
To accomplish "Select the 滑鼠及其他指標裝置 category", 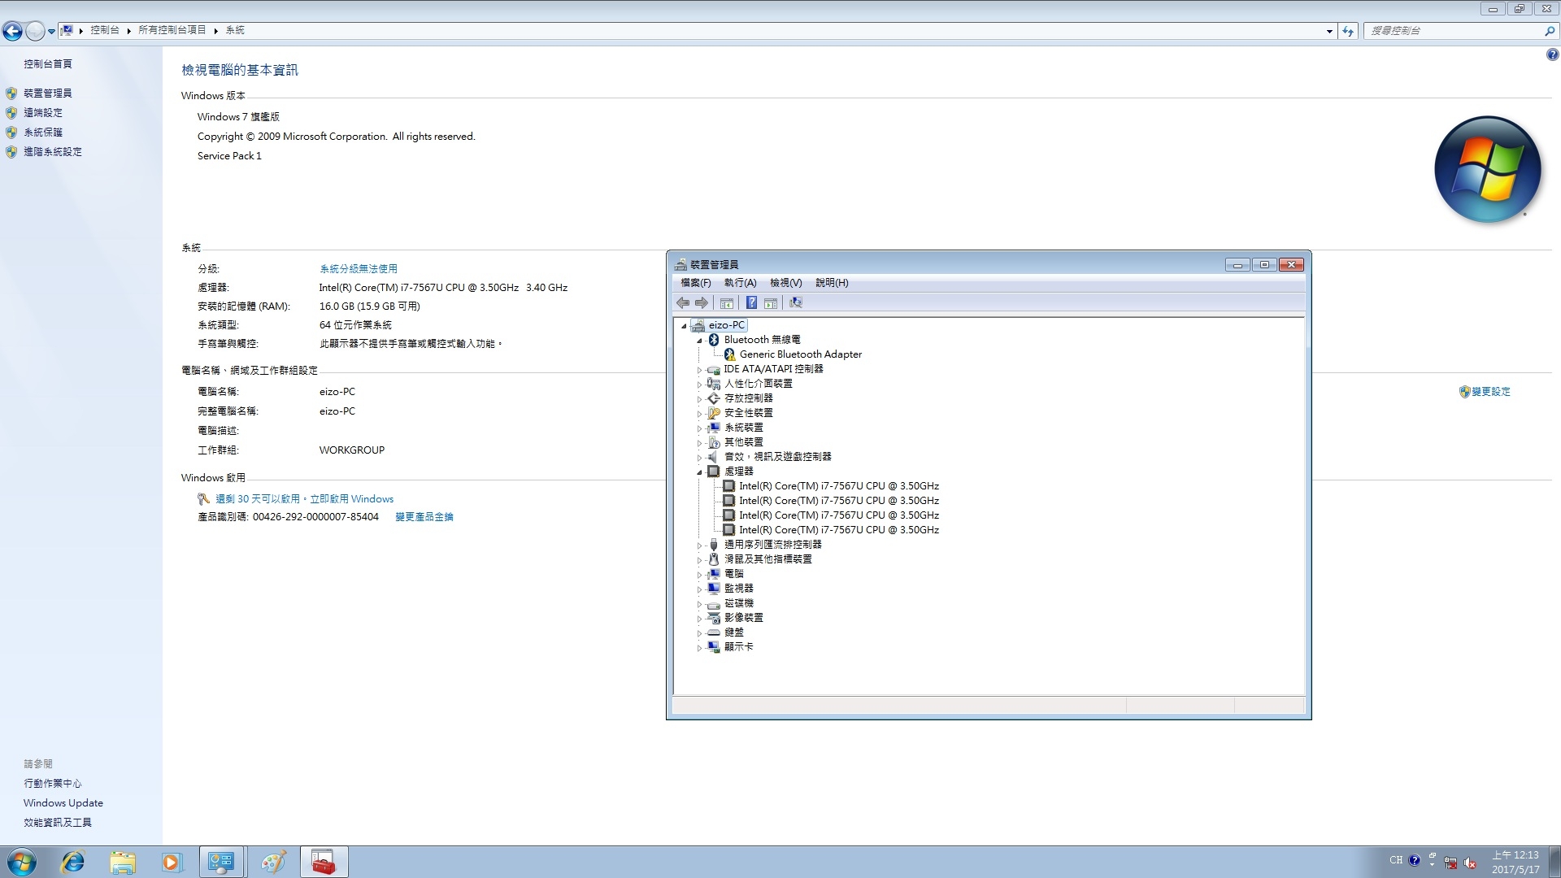I will 767,559.
